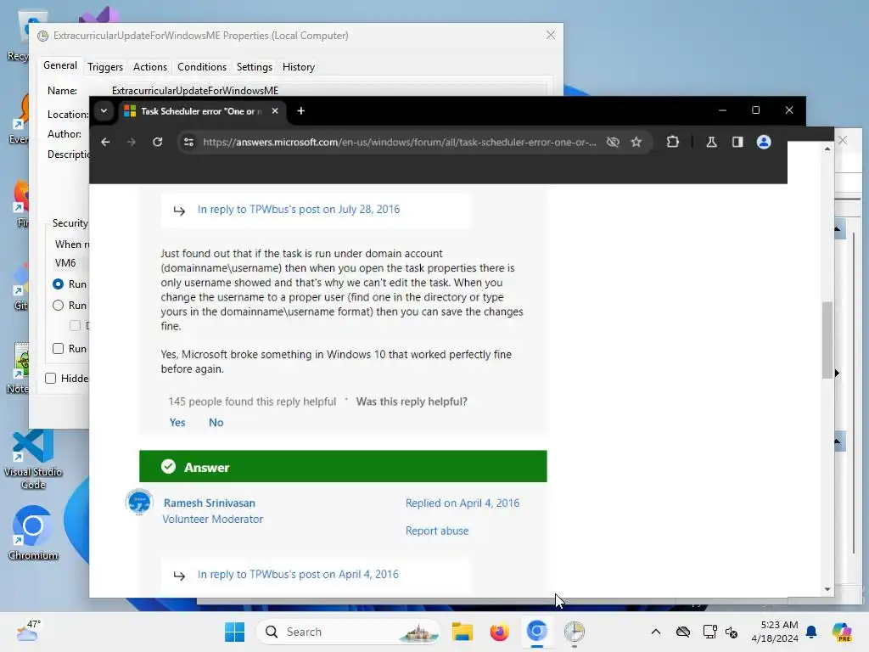Switch to the Actions tab

point(149,67)
